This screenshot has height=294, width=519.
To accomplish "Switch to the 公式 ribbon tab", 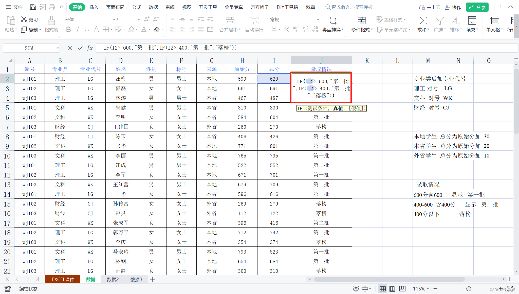I will [136, 7].
